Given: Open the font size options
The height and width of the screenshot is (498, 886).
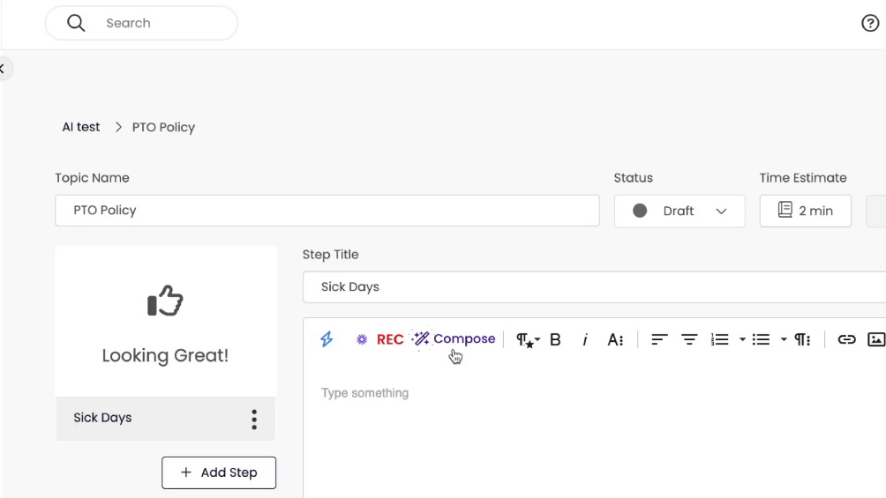Looking at the screenshot, I should [x=615, y=339].
